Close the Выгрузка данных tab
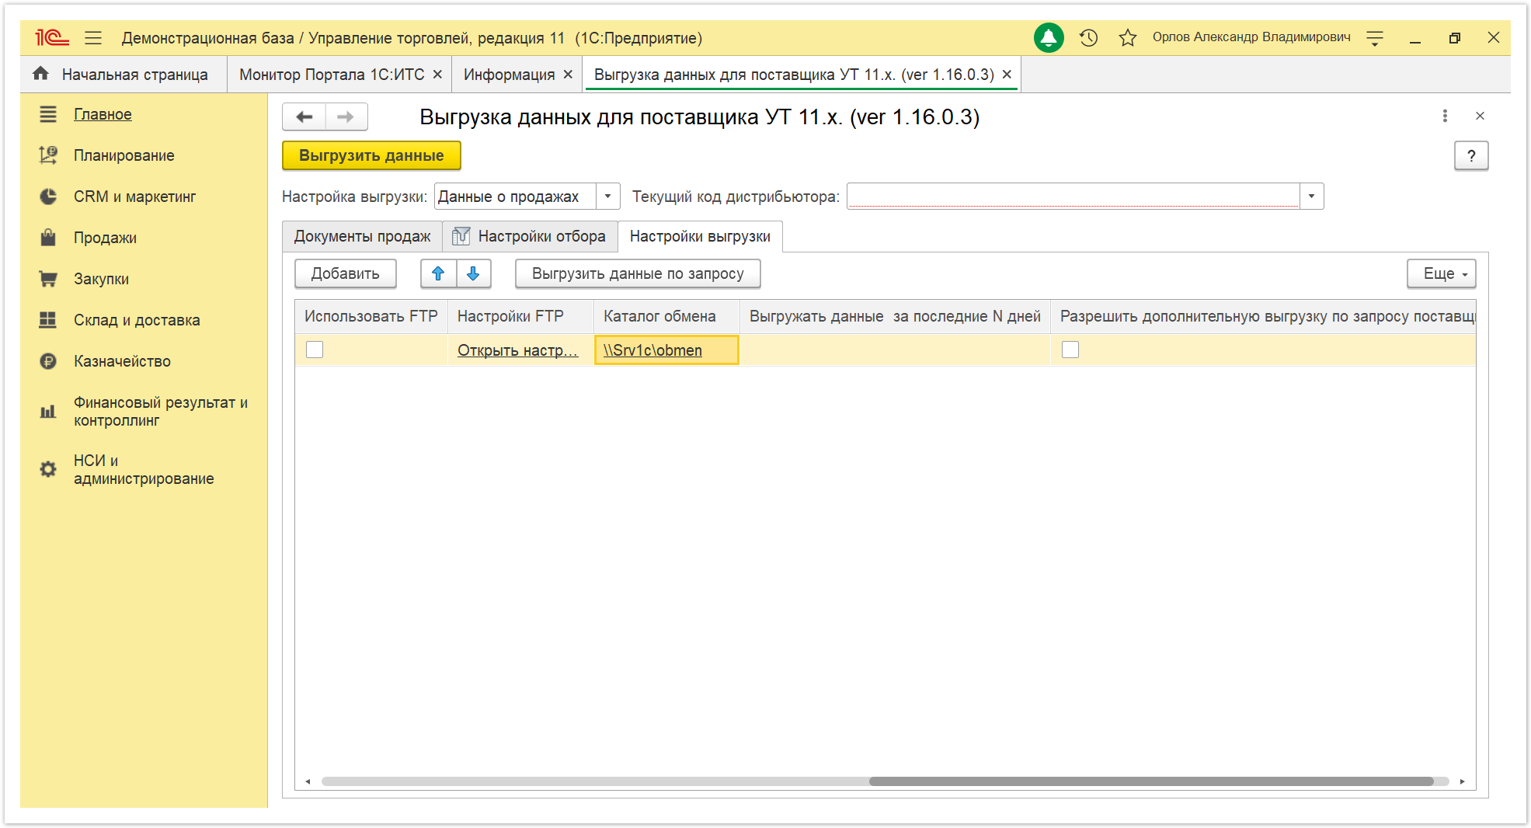This screenshot has height=828, width=1531. point(1007,75)
